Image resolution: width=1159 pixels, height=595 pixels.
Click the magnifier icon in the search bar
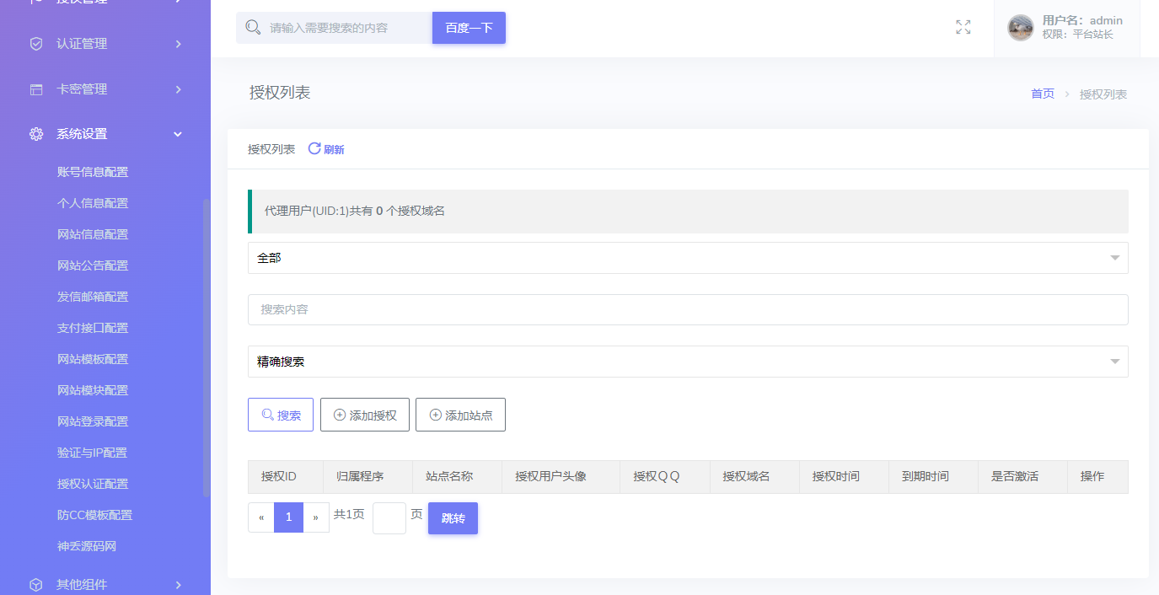[252, 27]
